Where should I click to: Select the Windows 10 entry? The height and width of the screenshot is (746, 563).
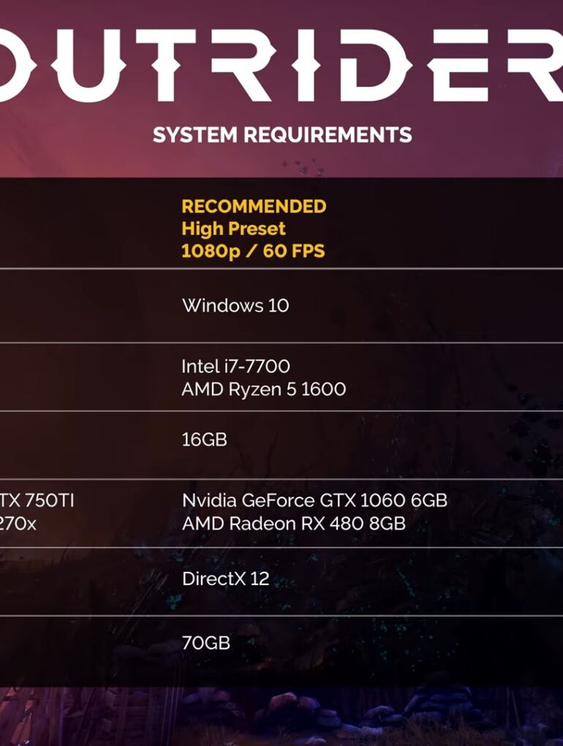235,306
